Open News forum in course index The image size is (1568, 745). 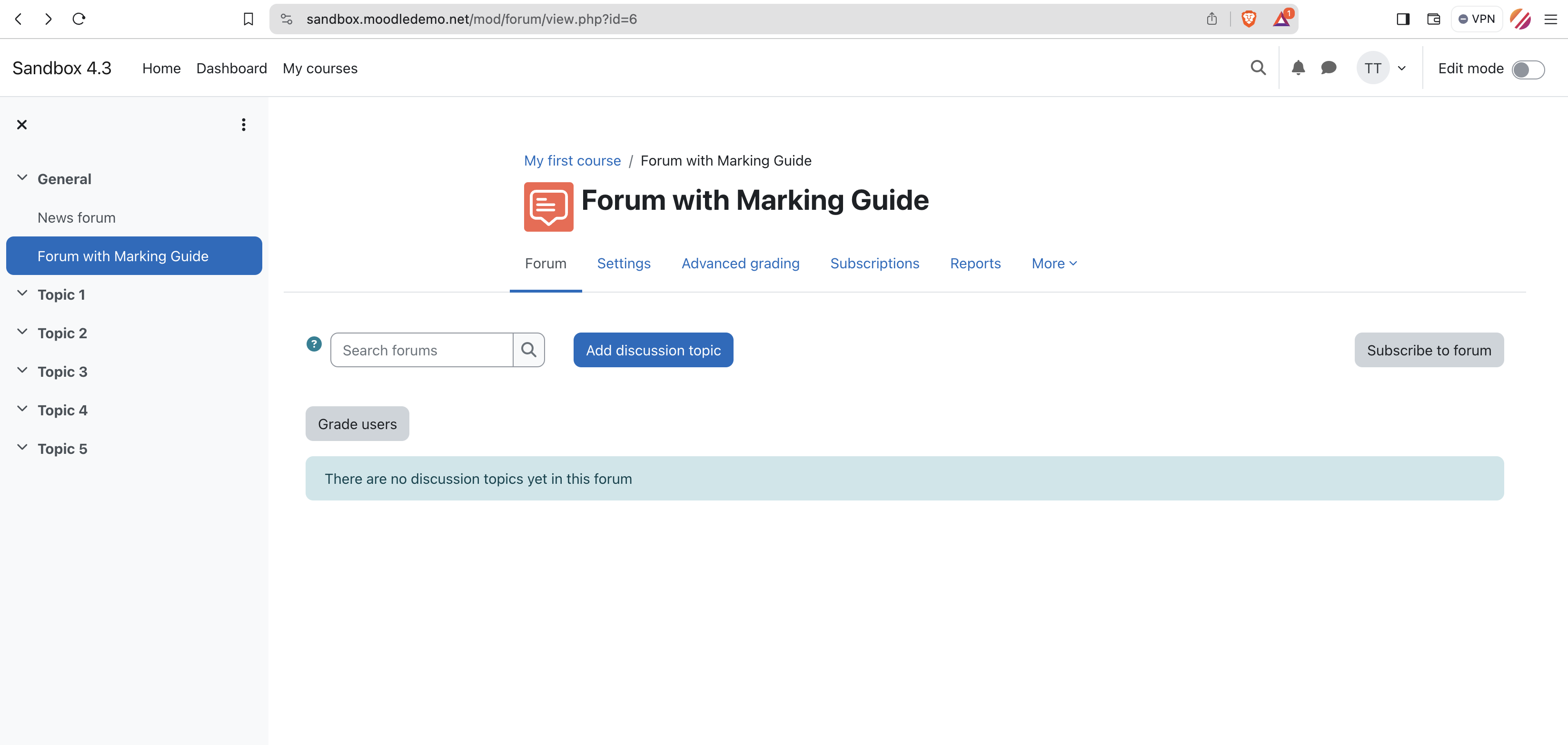point(76,218)
